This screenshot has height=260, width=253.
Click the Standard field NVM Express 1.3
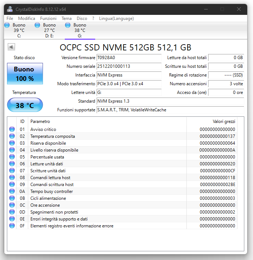(x=170, y=101)
